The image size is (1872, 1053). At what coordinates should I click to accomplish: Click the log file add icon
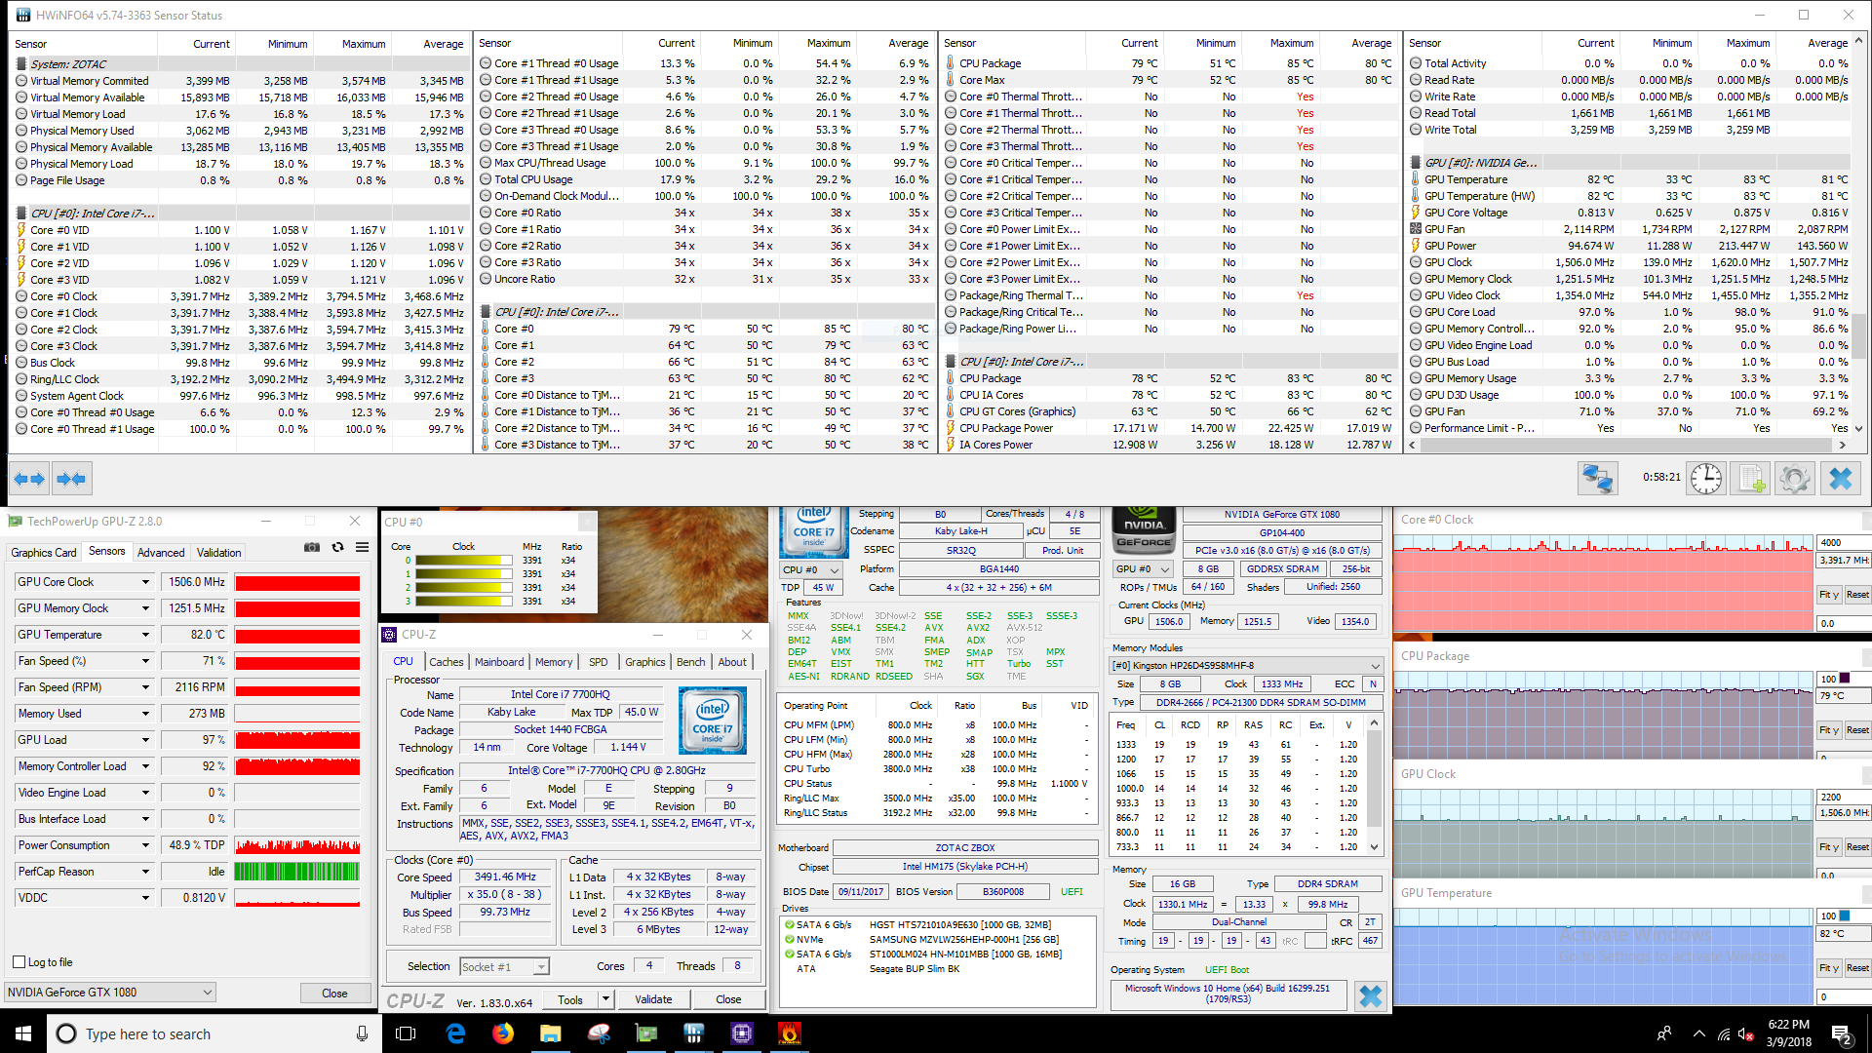pyautogui.click(x=1751, y=479)
